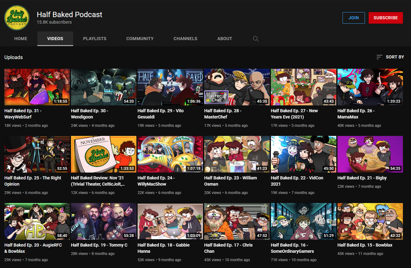411x268 pixels.
Task: Open the Sort By menu
Action: [x=390, y=57]
